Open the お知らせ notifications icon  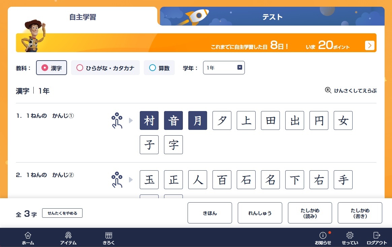pos(323,236)
